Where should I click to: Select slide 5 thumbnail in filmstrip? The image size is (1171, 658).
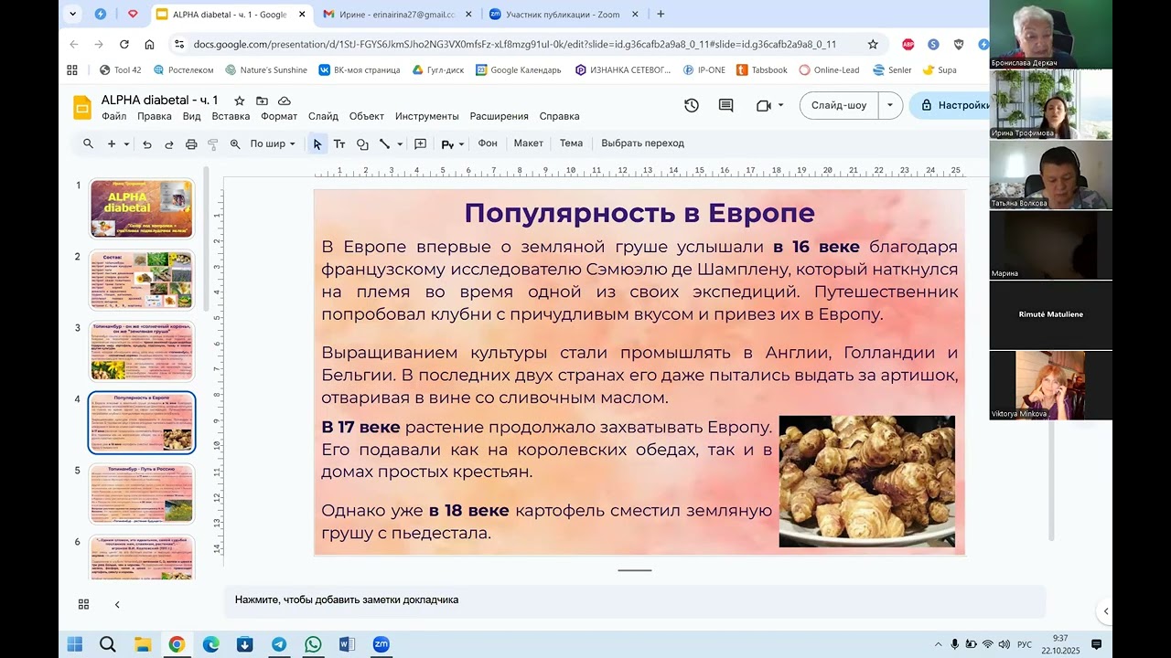coord(142,493)
